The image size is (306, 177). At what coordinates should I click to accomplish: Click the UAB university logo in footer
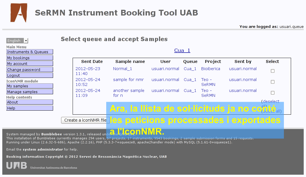[x=17, y=166]
